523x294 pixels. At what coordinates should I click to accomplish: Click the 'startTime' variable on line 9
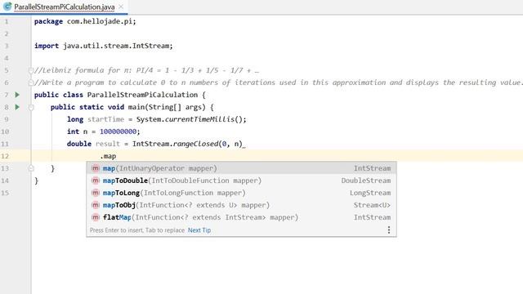click(x=105, y=119)
